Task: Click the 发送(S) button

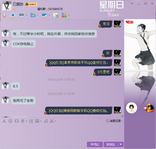Action: [x=111, y=144]
